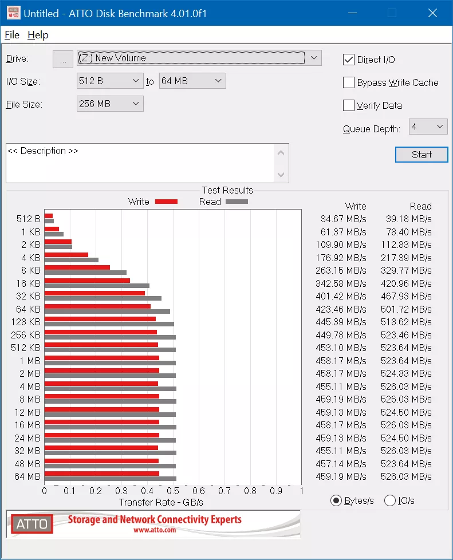Click the Write column header in results
453x560 pixels.
click(x=356, y=207)
